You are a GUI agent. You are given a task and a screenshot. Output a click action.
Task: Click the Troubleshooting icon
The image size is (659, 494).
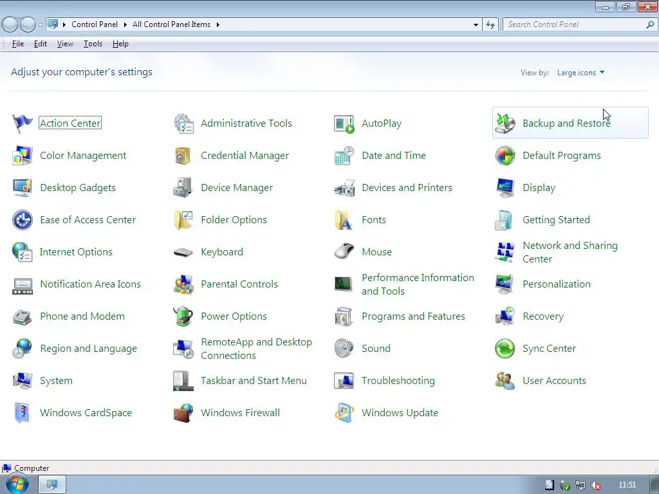pos(344,381)
